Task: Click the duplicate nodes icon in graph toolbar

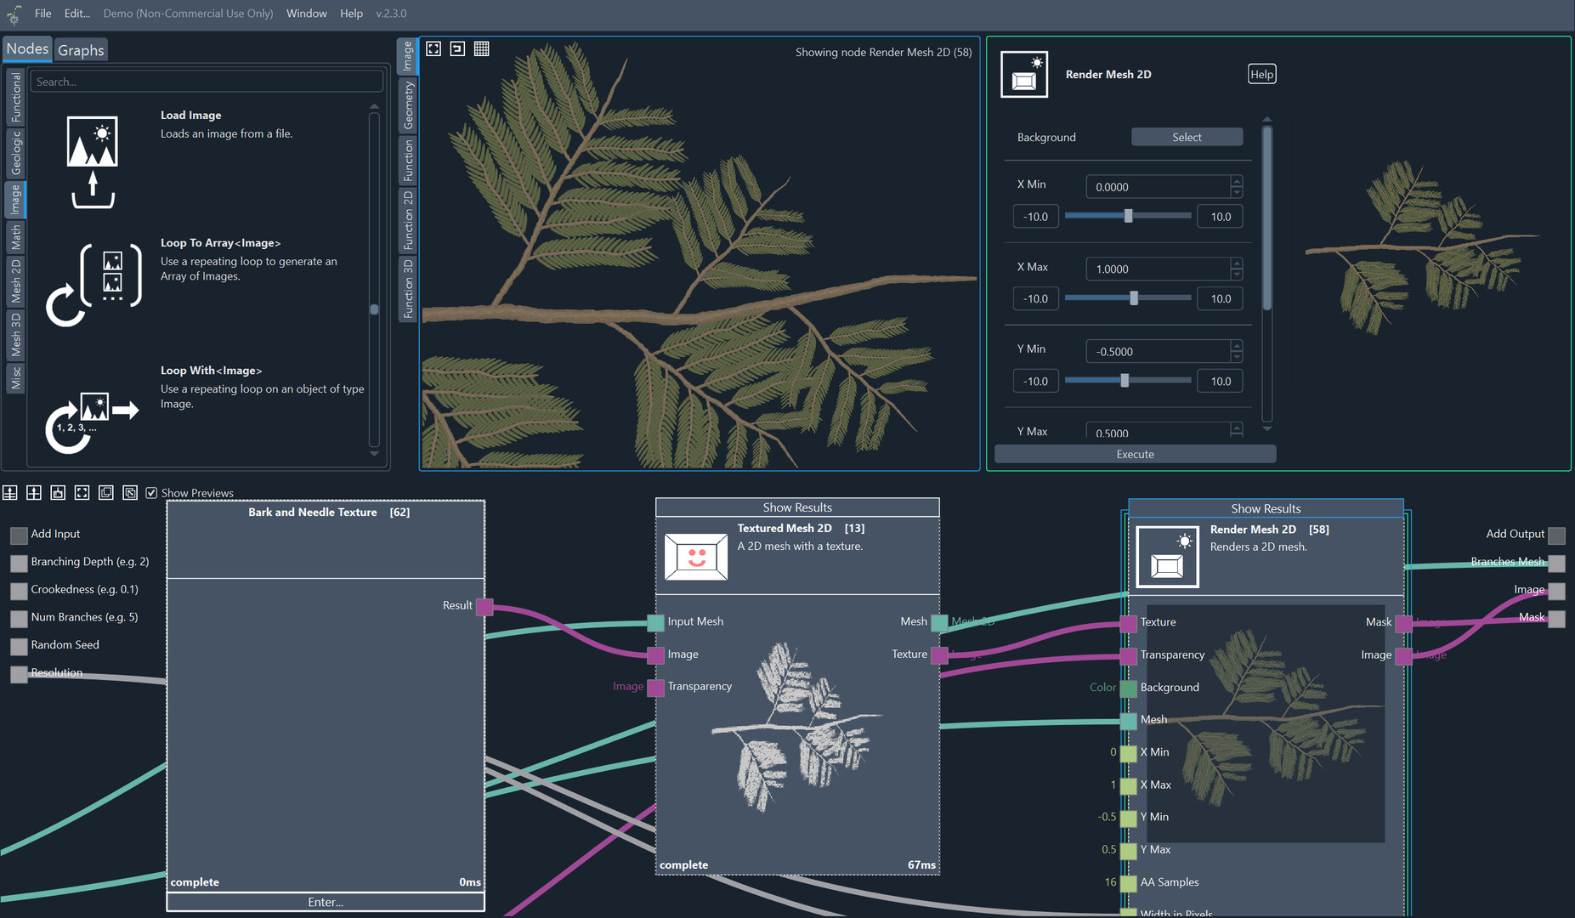Action: [x=106, y=493]
